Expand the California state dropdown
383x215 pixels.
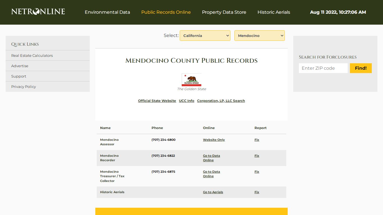205,36
